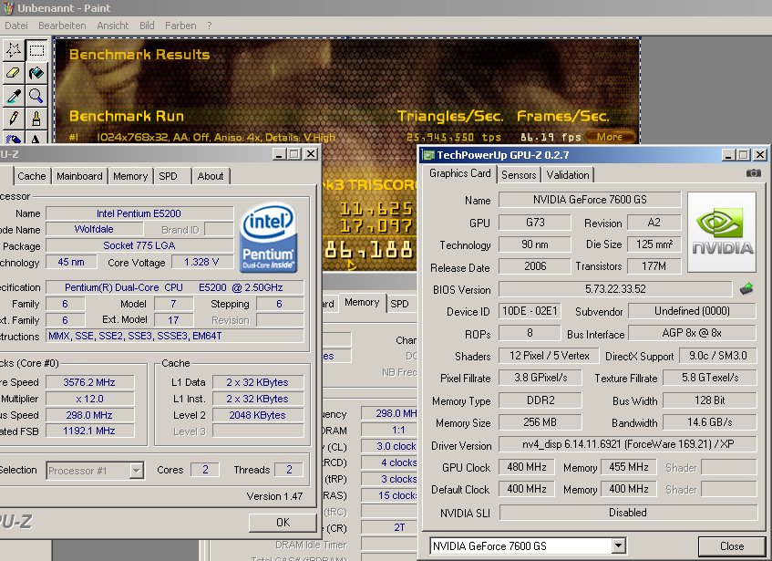Screen dimensions: 772x561
Task: Choose the Brush tool in Paint
Action: tap(36, 119)
